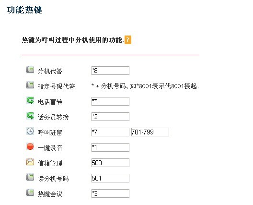The image size is (253, 205).
Task: Focus the 读分机号码 field containing 501
Action: click(x=110, y=178)
